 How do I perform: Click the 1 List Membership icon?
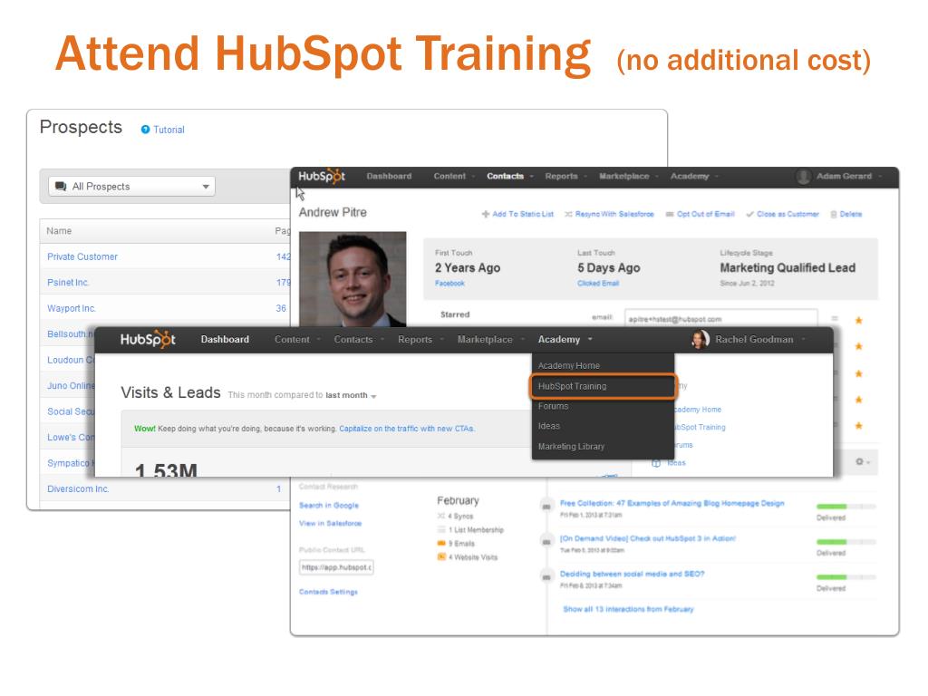pos(441,529)
